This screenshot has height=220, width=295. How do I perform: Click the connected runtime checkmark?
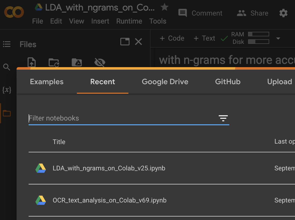[x=224, y=38]
